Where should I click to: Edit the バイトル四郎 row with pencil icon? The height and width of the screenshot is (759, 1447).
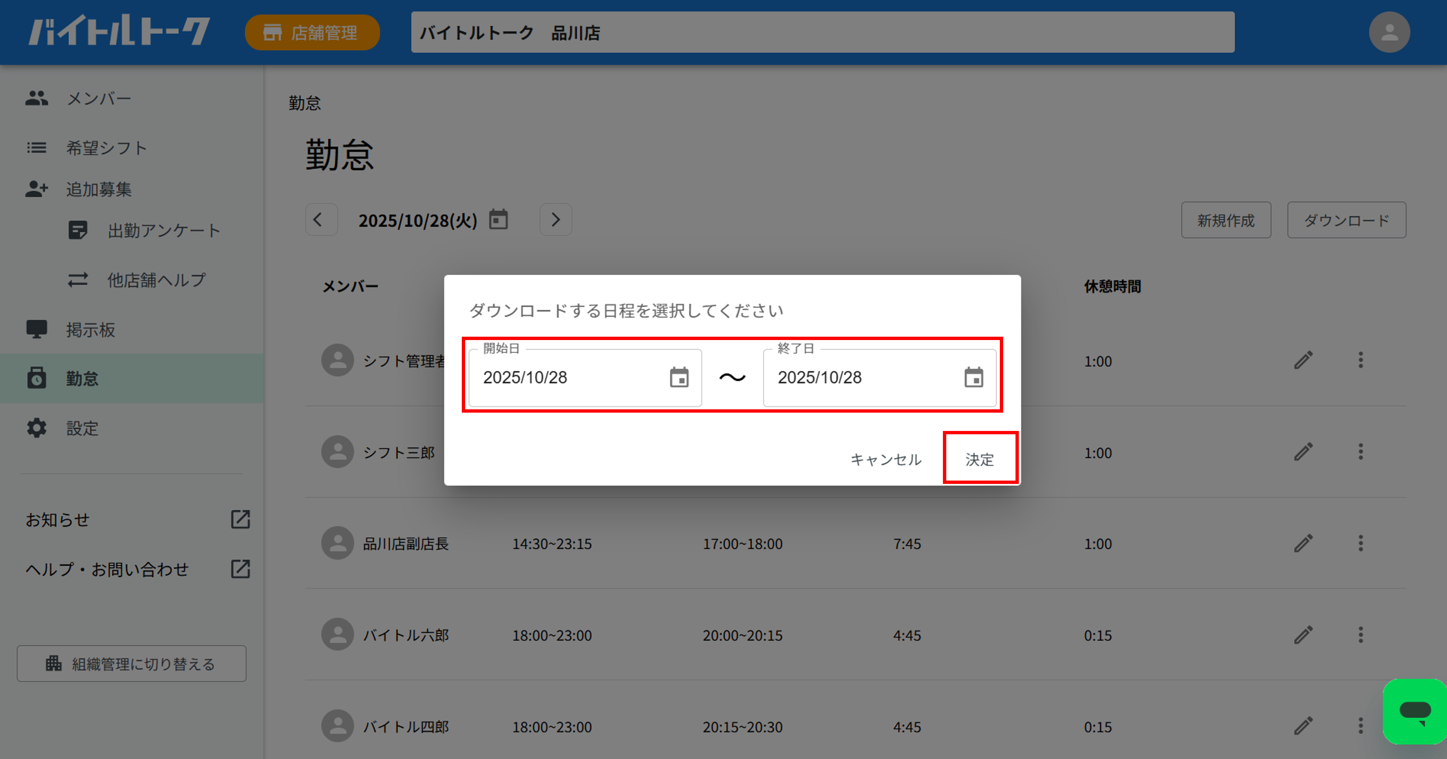click(1303, 726)
